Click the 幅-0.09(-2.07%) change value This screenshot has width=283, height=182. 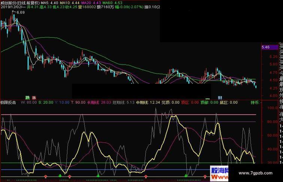pos(130,7)
